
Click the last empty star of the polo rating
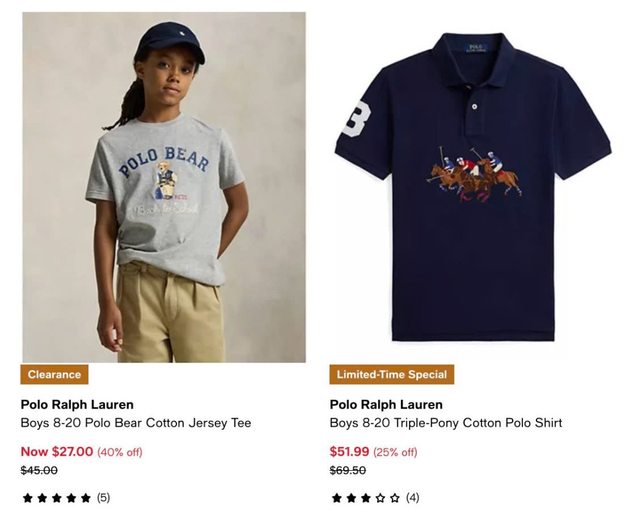(395, 498)
